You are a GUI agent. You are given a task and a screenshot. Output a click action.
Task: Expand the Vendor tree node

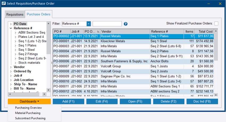pos(11,67)
